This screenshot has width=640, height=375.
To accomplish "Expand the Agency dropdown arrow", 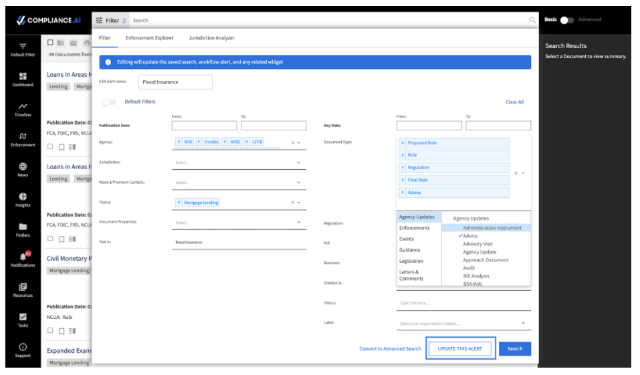I will coord(299,142).
